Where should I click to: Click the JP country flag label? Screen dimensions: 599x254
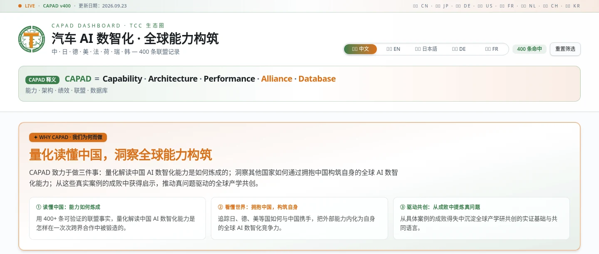442,6
